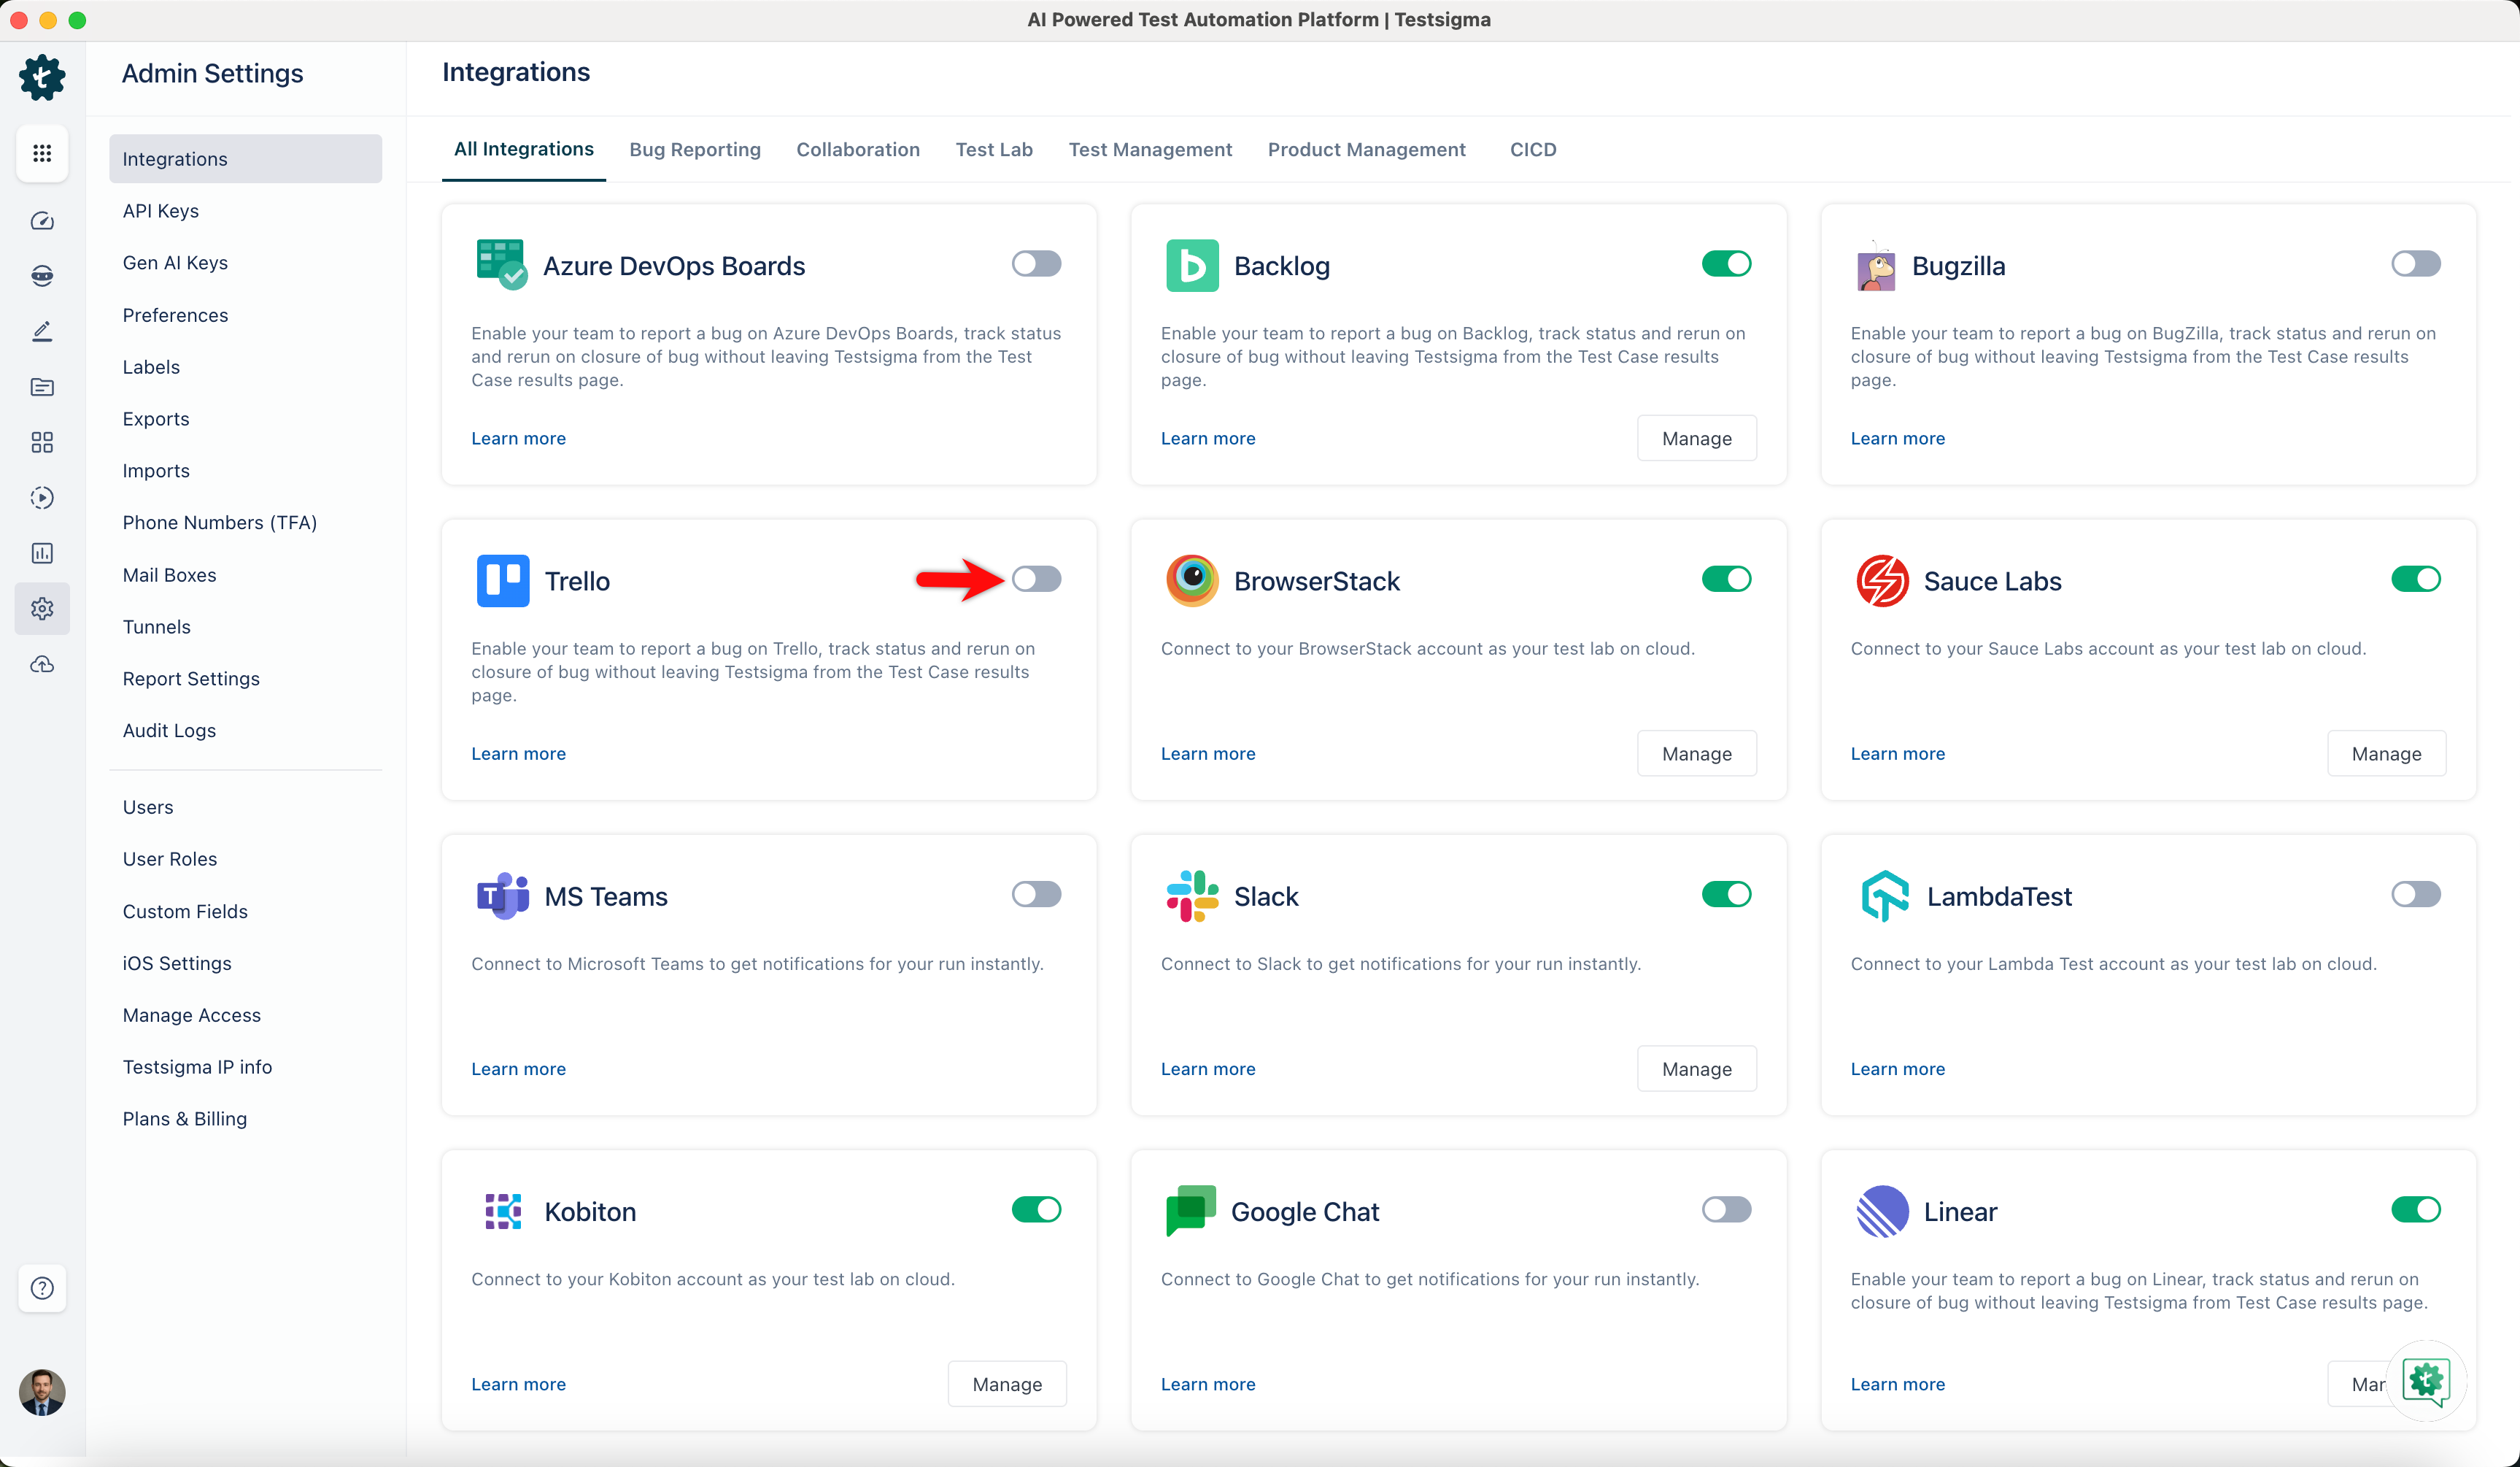The image size is (2520, 1467).
Task: Click the Azure DevOps Boards logo
Action: tap(502, 264)
